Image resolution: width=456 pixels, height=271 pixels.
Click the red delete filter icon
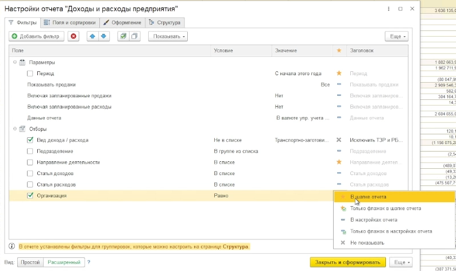pos(74,36)
